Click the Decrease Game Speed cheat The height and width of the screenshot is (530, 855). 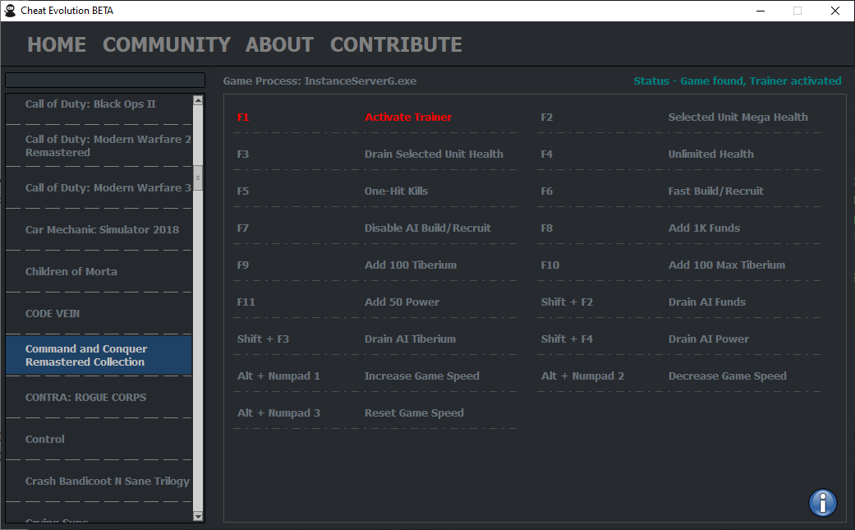point(727,376)
